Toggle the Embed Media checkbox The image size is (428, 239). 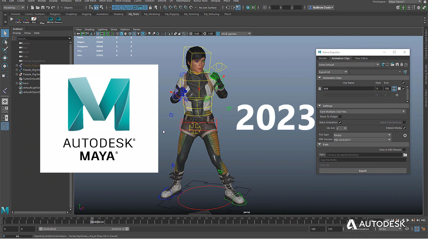404,128
